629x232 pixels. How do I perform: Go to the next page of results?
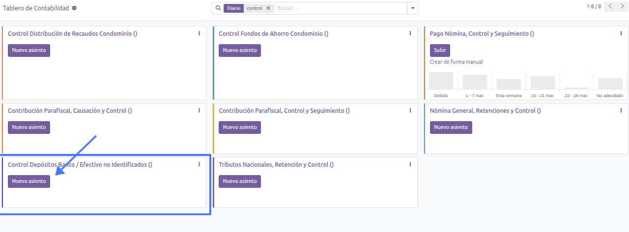point(622,6)
